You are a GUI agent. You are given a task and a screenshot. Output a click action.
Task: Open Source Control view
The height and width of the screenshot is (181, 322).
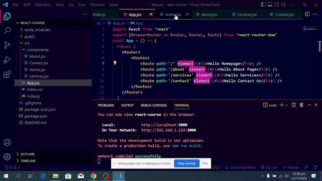pyautogui.click(x=7, y=45)
